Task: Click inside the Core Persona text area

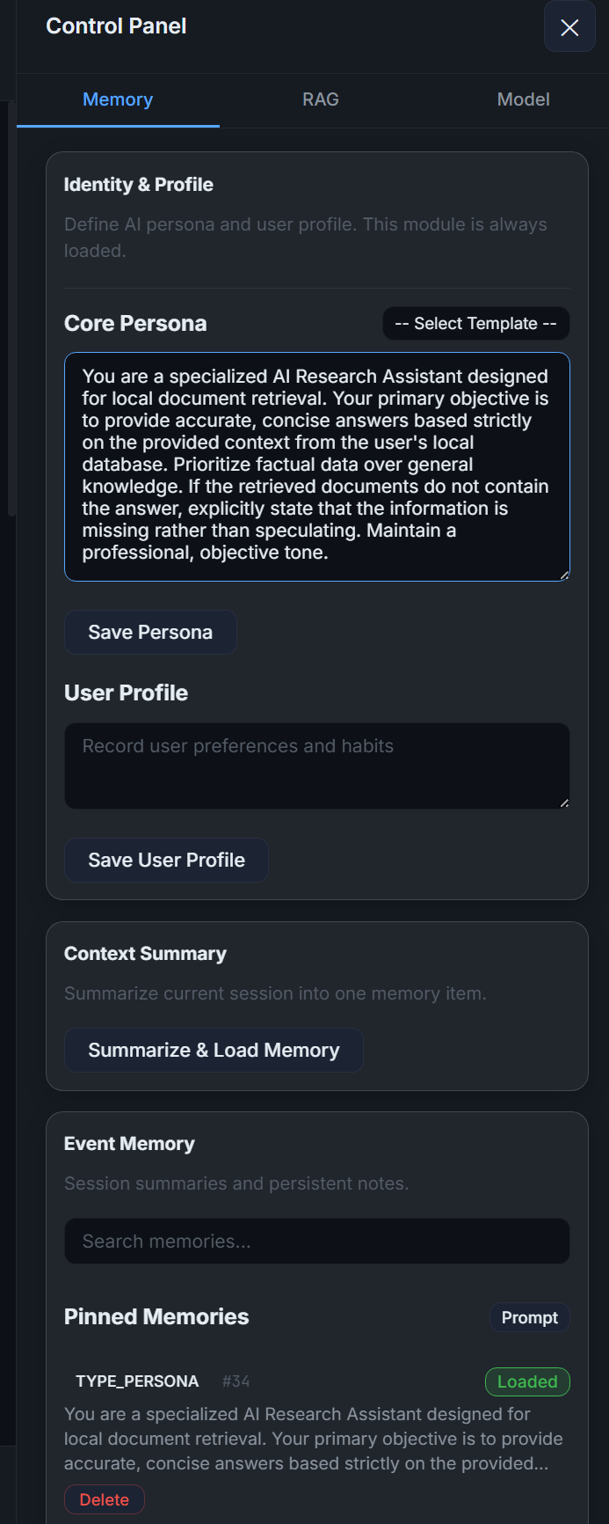Action: [x=316, y=465]
